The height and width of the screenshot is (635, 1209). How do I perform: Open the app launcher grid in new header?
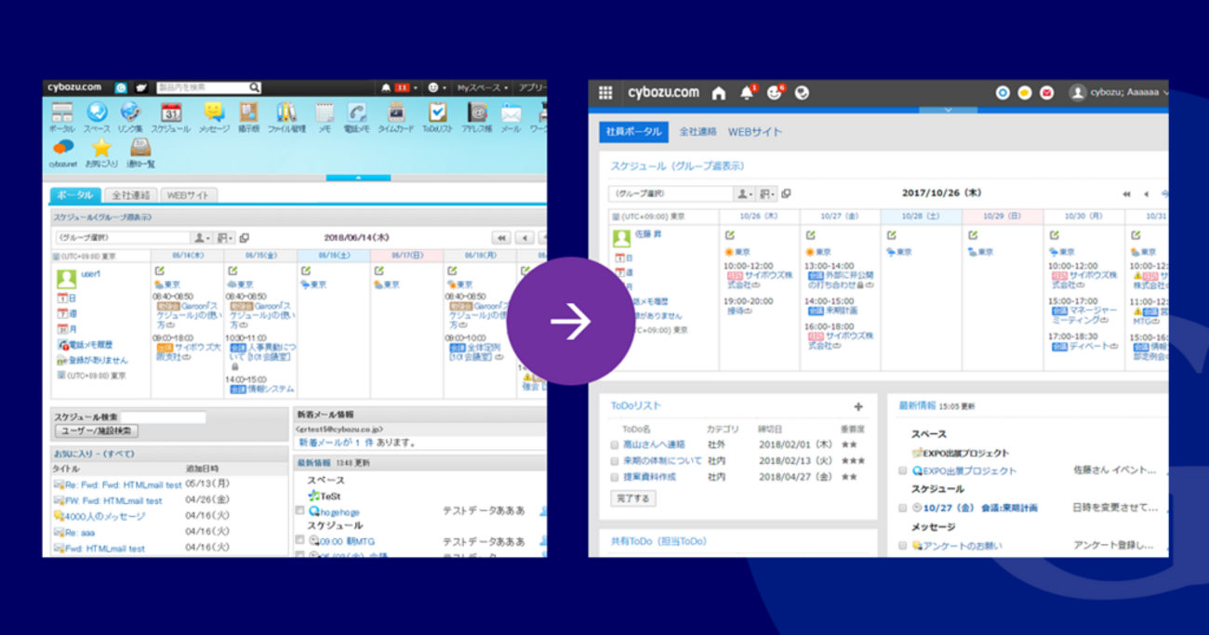coord(605,93)
